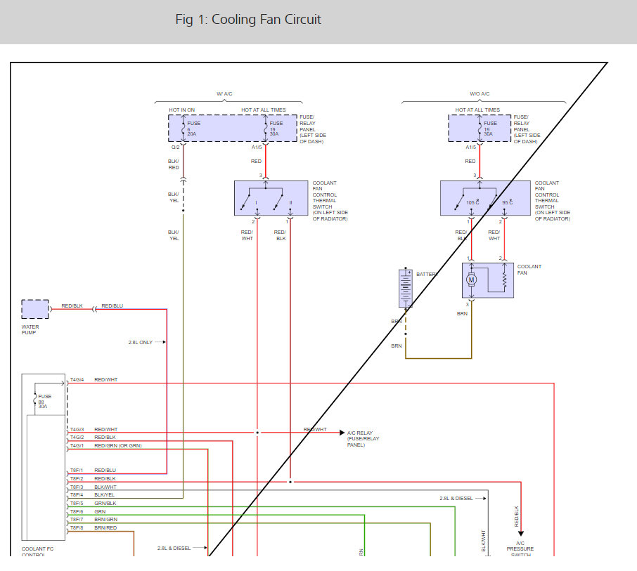Select the "WATER PUMP" label
Image resolution: width=637 pixels, height=571 pixels.
coord(30,329)
